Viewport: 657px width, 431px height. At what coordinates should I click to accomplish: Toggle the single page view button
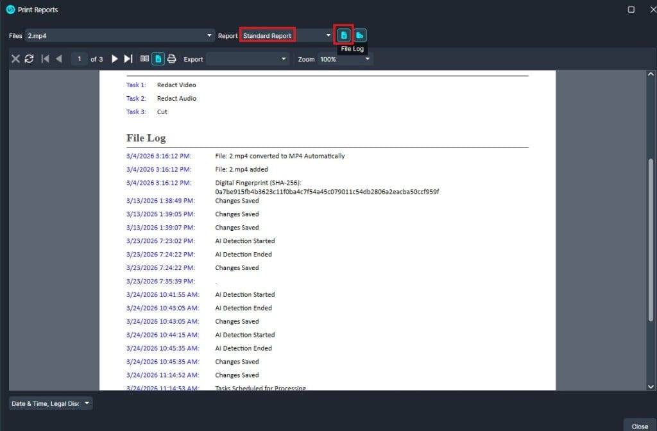(158, 59)
